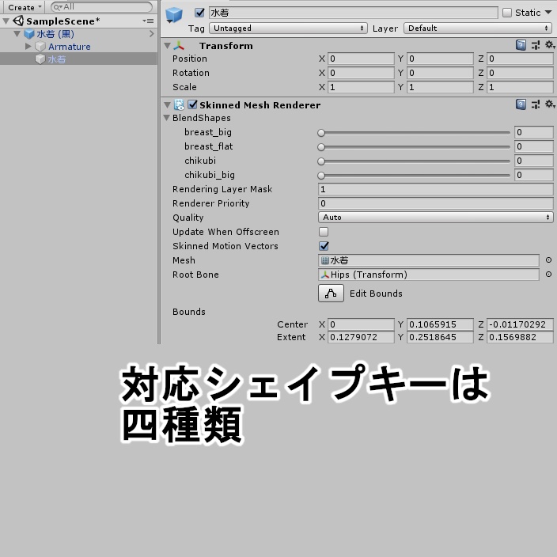Click Rotation Y value field
Viewport: 557px width, 557px height.
(440, 73)
